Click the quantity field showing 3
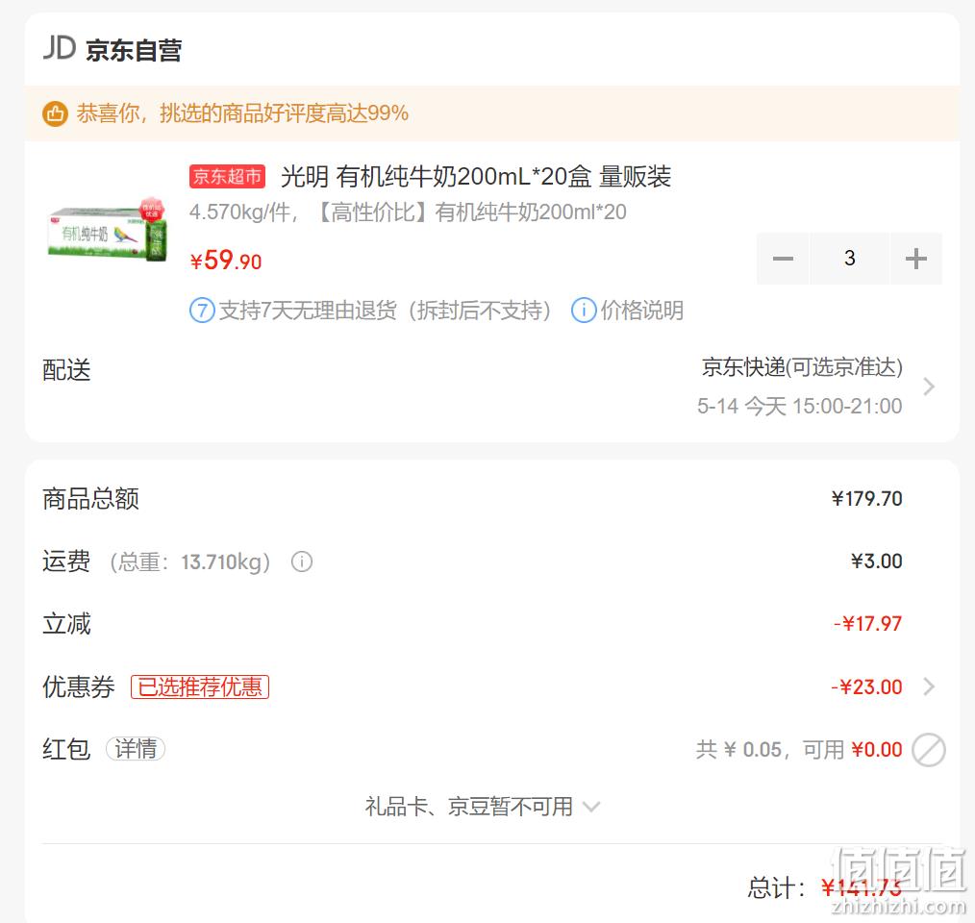 [849, 259]
